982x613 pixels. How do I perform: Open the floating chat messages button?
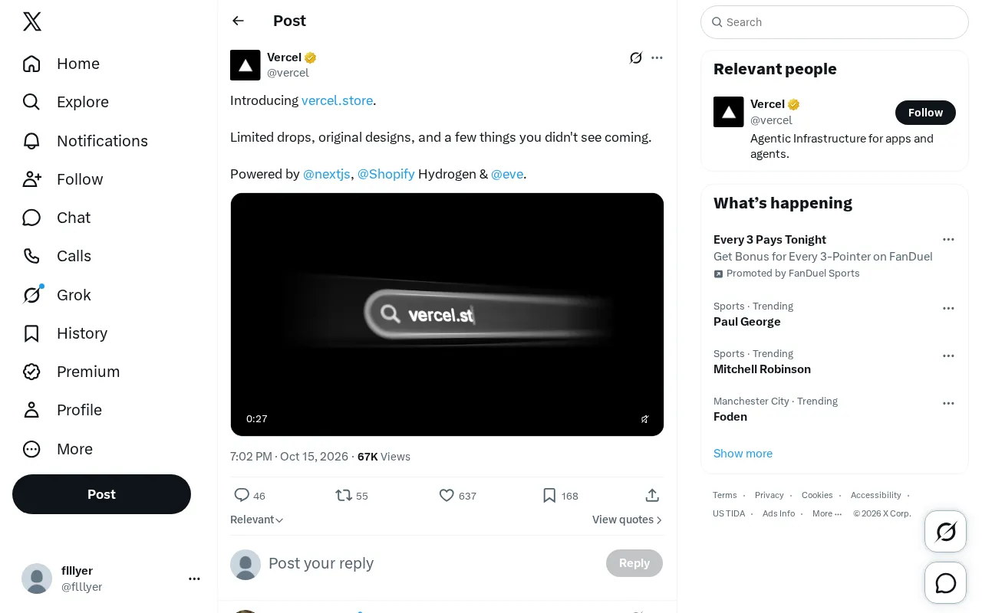coord(946,583)
